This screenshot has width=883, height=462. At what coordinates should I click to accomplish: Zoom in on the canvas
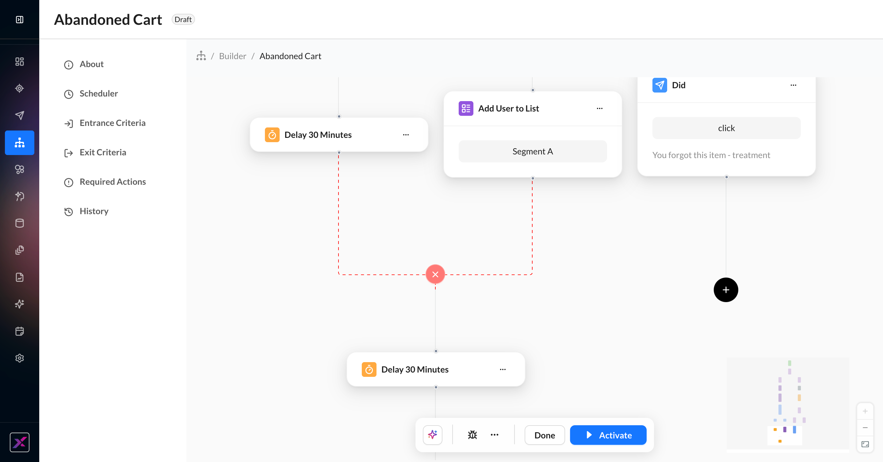[865, 411]
